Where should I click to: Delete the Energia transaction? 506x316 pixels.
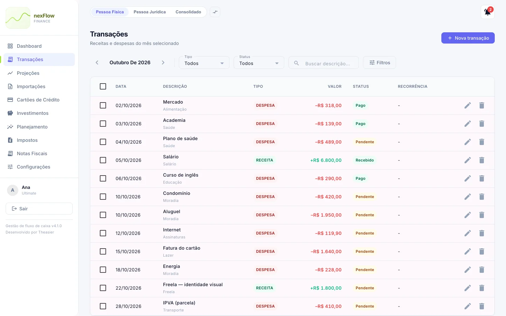[x=482, y=270]
